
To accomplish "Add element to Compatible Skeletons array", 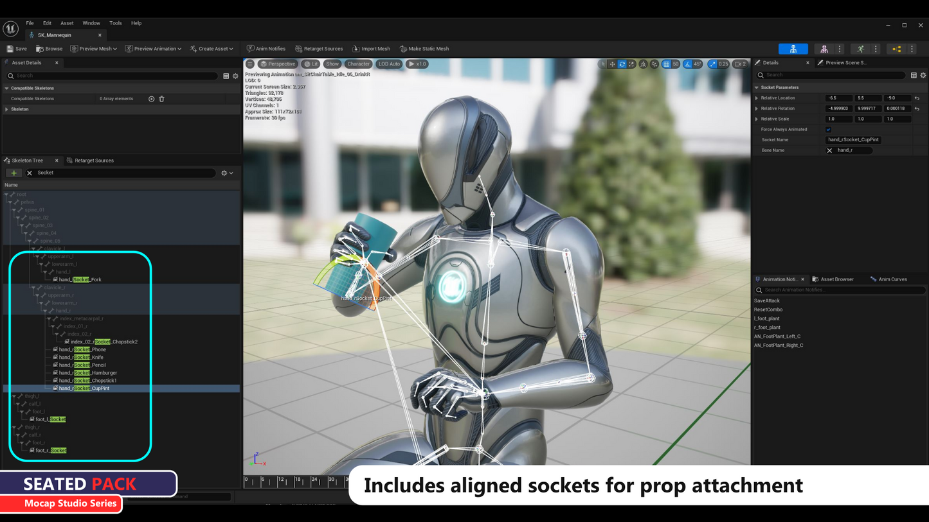I will pos(152,99).
